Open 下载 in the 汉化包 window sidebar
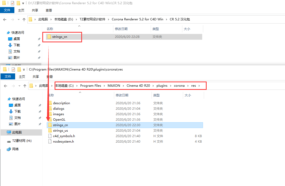This screenshot has width=285, height=186. (17, 45)
